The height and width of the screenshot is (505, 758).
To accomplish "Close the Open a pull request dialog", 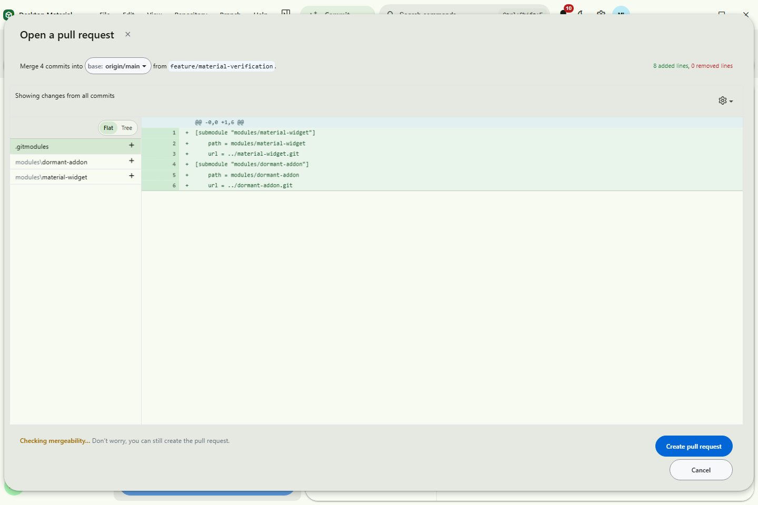I will point(127,34).
